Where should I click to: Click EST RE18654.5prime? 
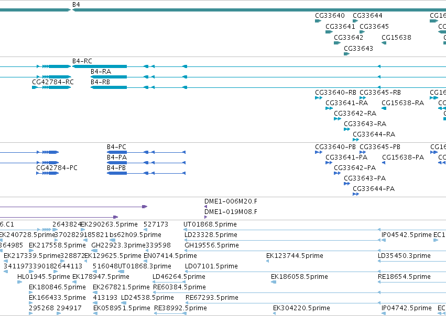pyautogui.click(x=404, y=277)
